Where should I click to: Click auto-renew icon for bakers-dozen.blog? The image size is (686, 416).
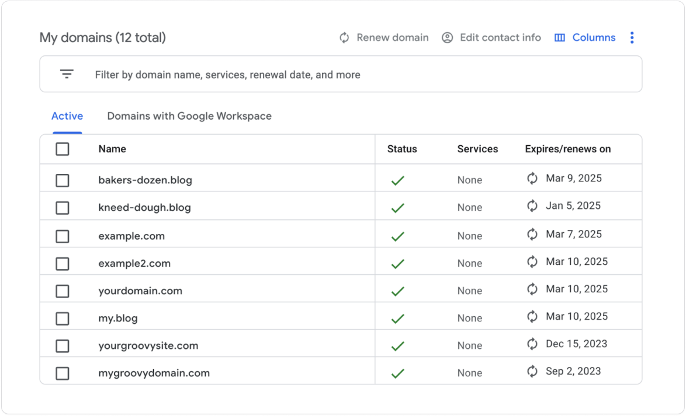click(x=532, y=179)
